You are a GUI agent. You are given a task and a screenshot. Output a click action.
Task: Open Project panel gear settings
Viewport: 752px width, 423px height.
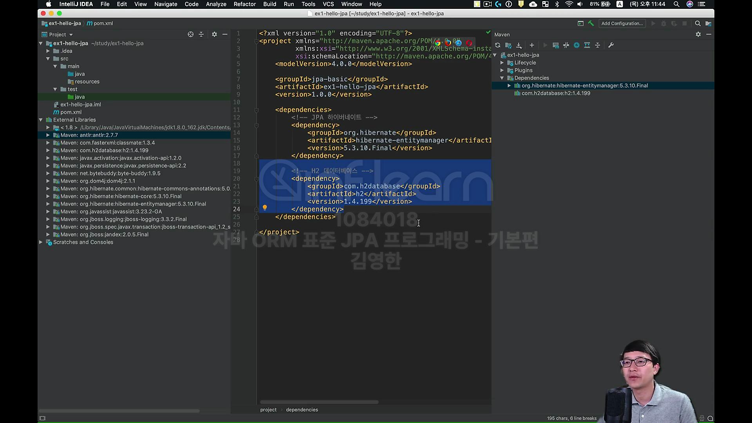pos(214,34)
